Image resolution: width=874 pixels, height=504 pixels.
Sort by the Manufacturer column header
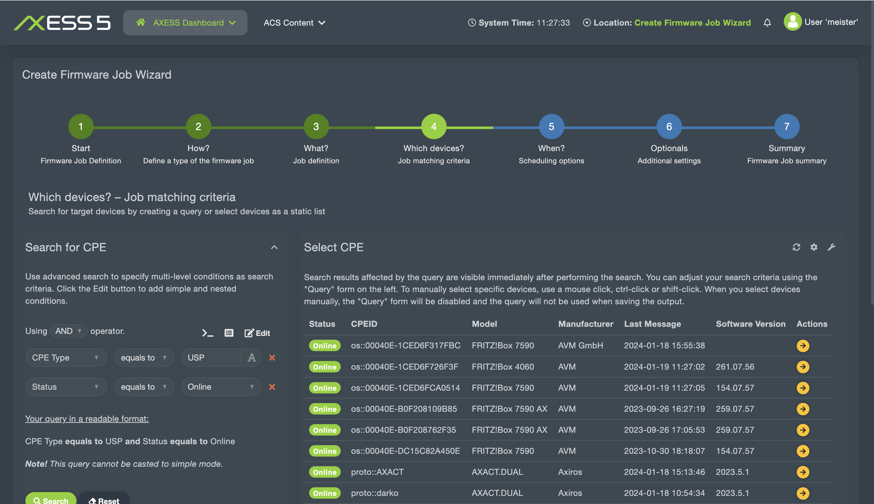coord(585,324)
